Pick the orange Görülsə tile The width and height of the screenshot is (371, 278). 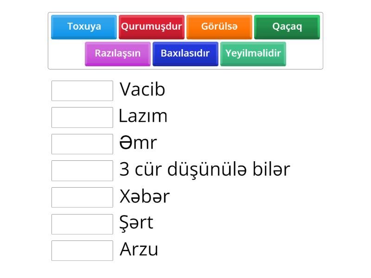(219, 26)
